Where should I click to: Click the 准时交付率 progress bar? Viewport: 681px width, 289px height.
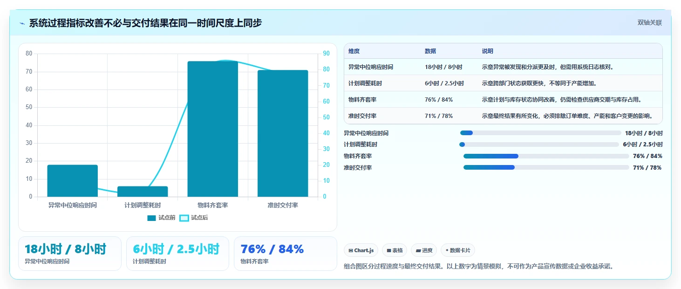coord(546,168)
